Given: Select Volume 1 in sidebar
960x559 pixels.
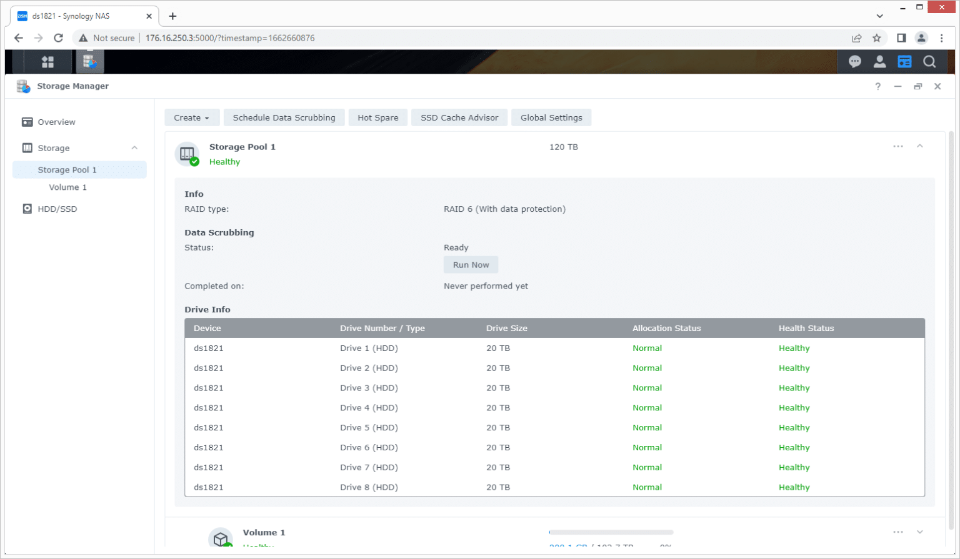Looking at the screenshot, I should 79,187.
